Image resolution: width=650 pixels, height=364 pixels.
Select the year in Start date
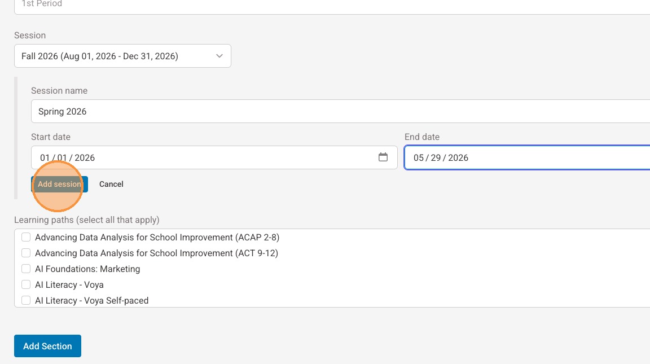point(85,158)
